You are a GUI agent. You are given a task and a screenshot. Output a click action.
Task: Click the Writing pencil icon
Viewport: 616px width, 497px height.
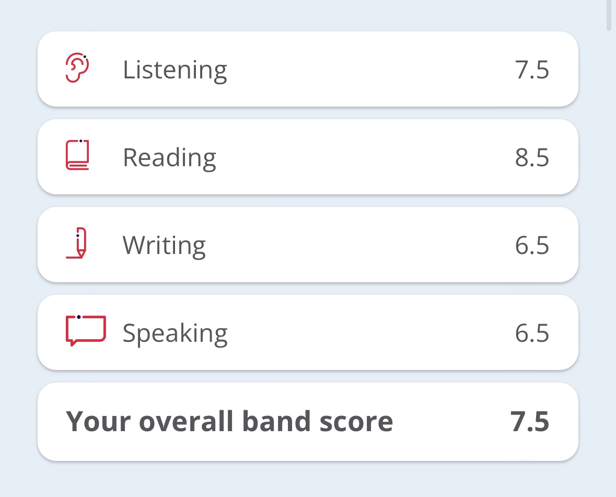pos(77,243)
